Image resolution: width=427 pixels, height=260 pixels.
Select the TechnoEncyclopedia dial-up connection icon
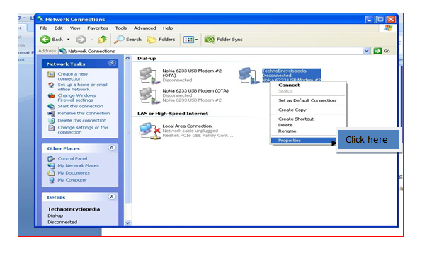click(249, 76)
